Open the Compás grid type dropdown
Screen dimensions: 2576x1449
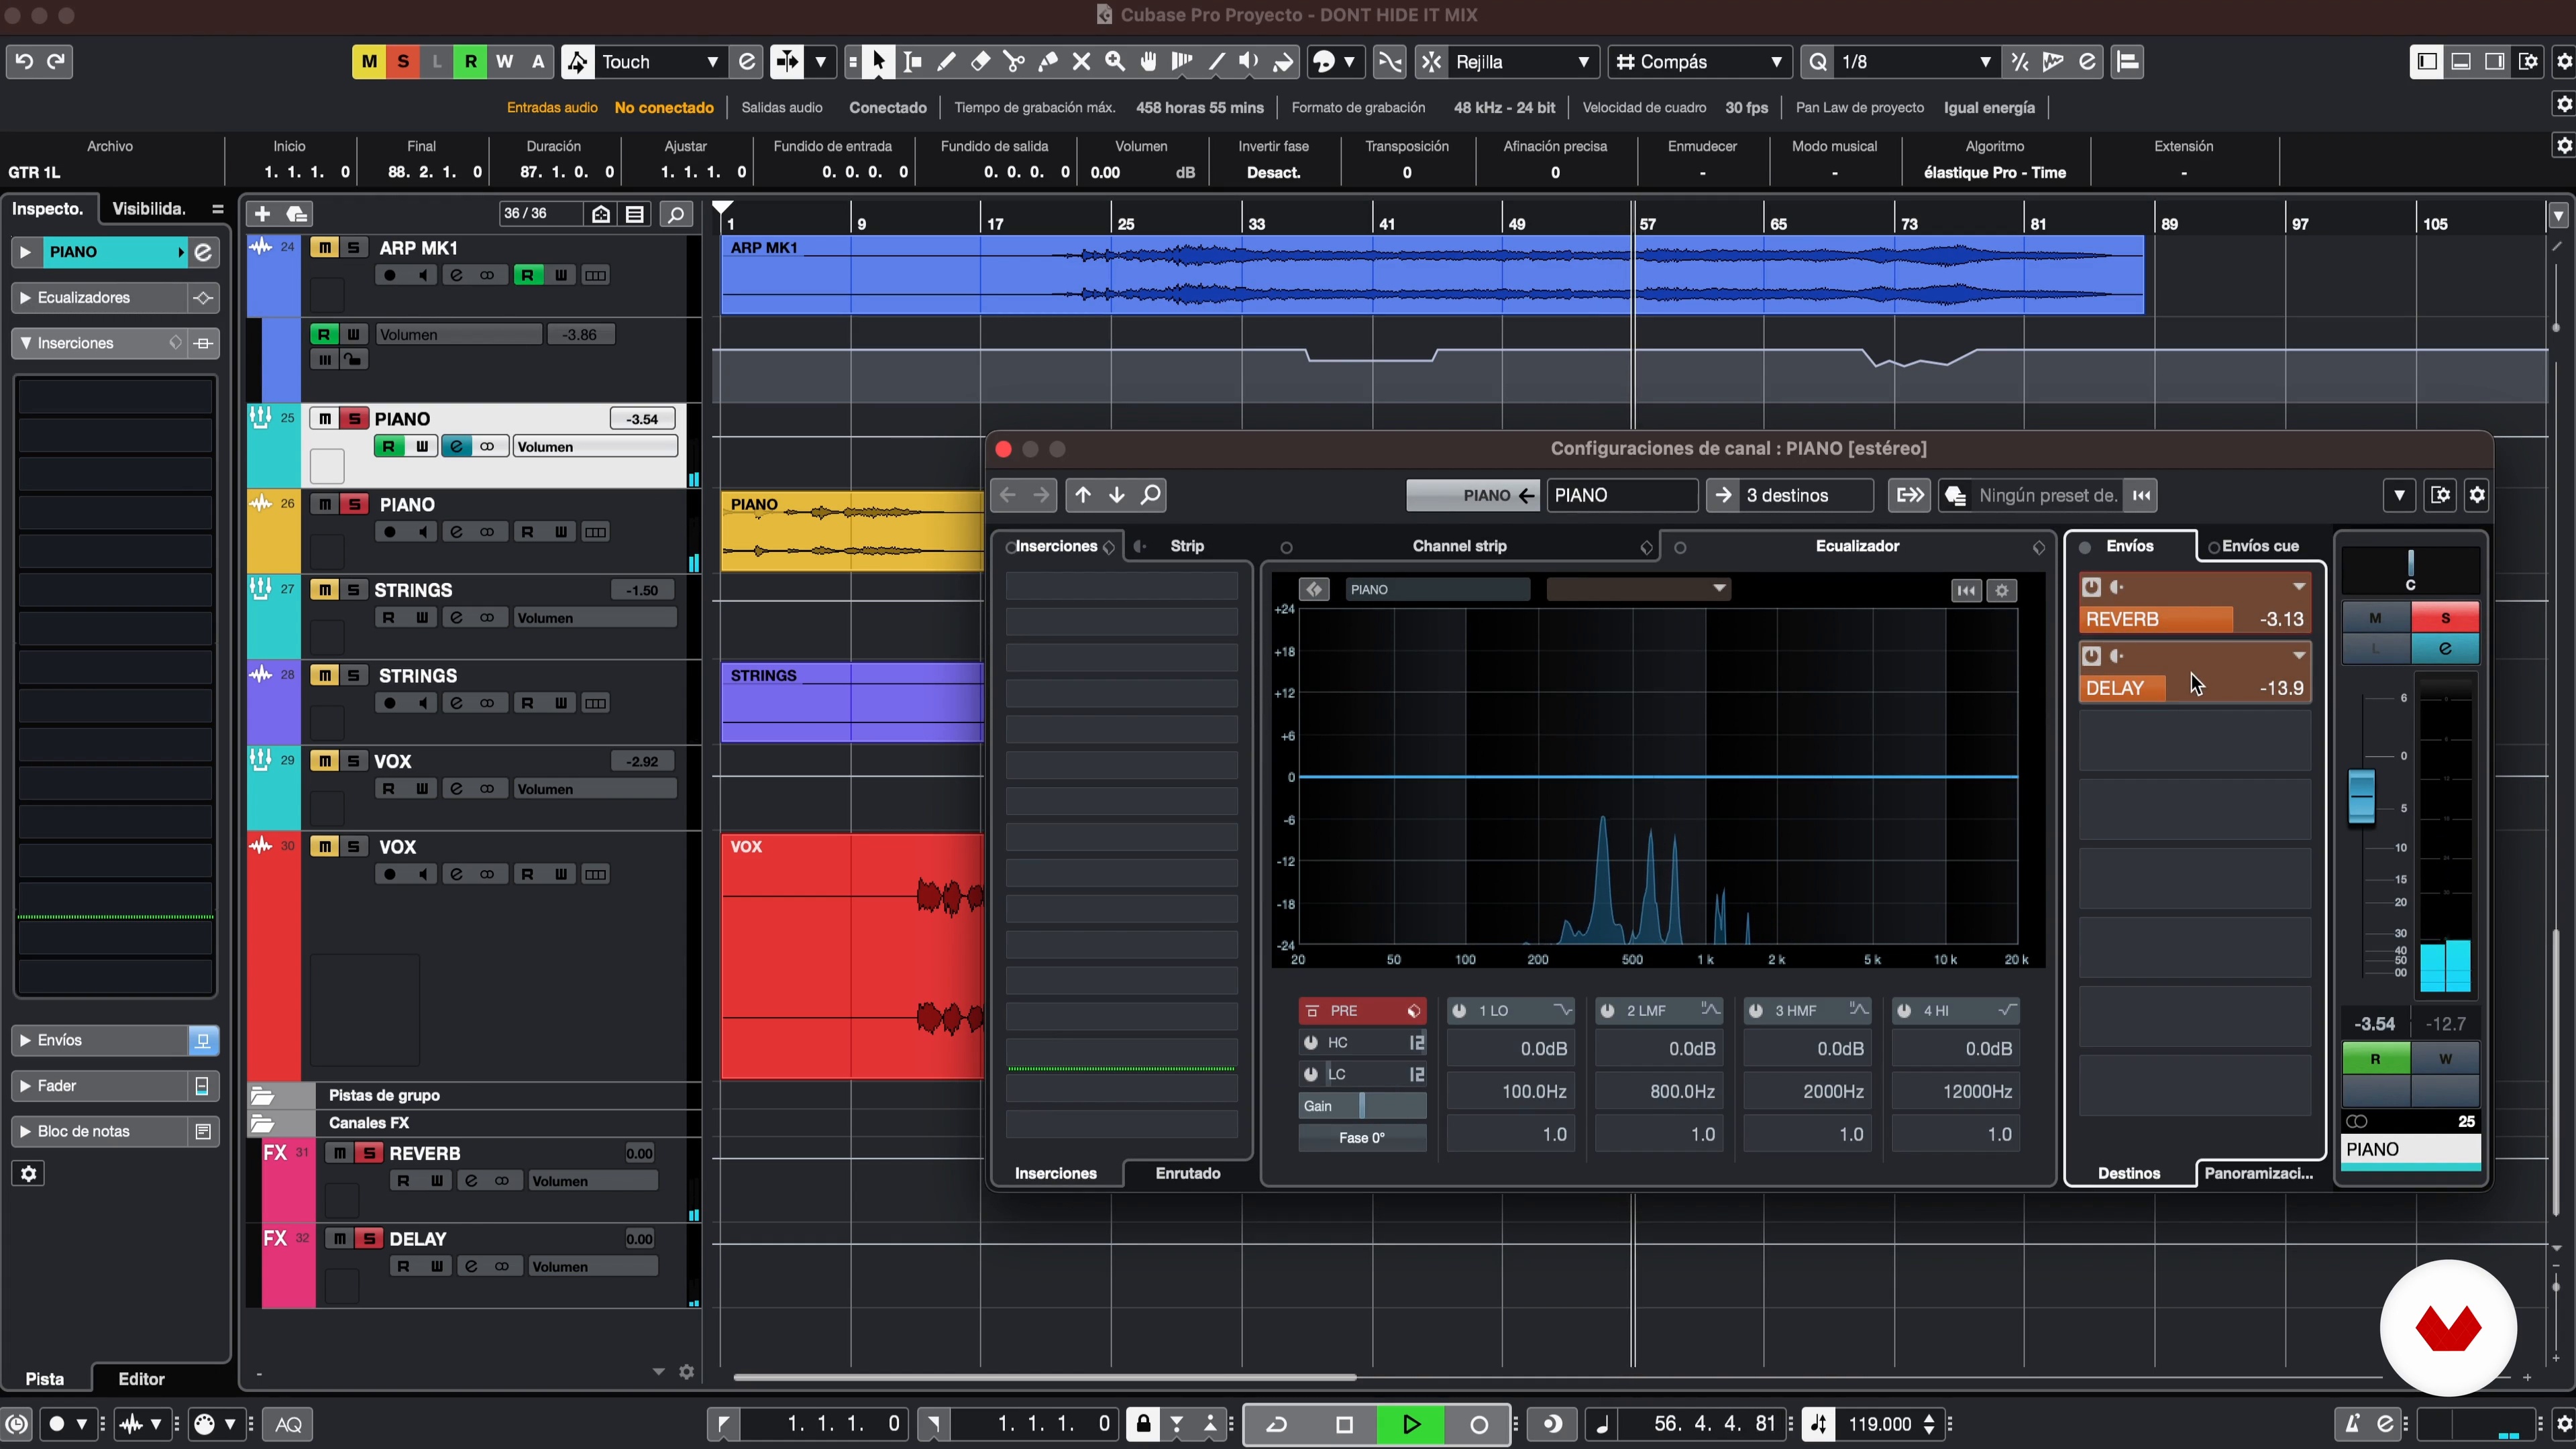click(1700, 62)
